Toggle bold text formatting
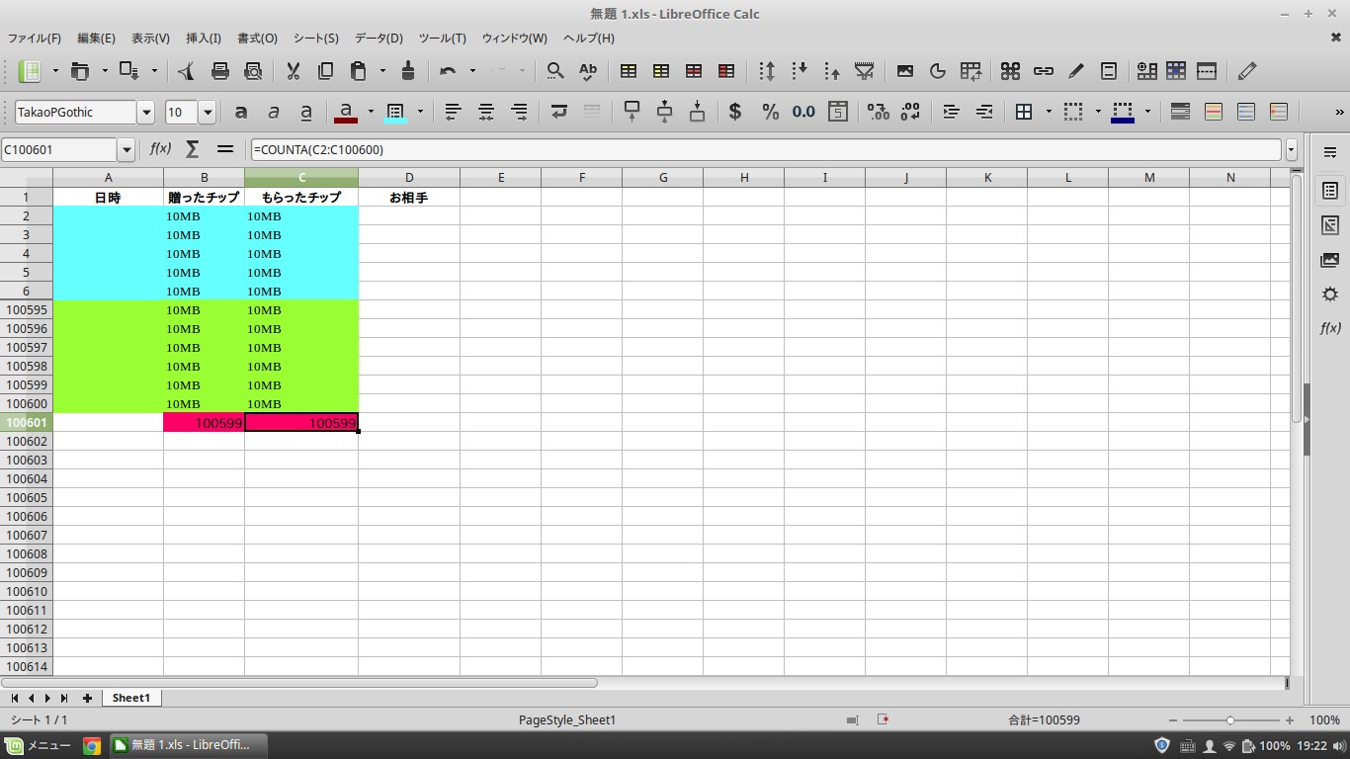This screenshot has width=1350, height=759. pos(241,112)
